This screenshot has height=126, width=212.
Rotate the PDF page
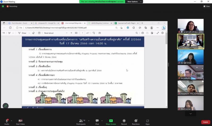point(94,33)
